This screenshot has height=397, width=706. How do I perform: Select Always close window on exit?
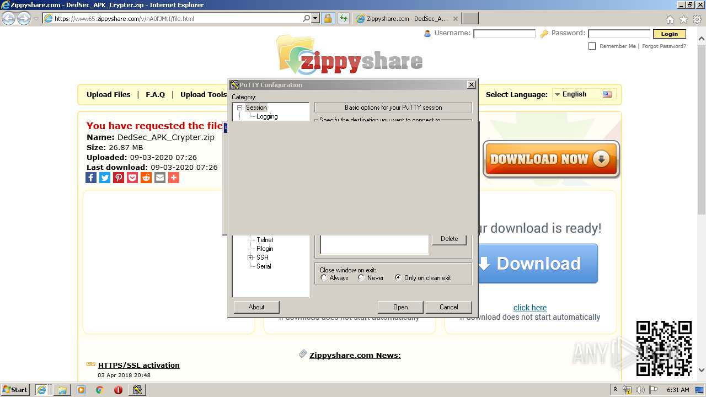(x=324, y=277)
